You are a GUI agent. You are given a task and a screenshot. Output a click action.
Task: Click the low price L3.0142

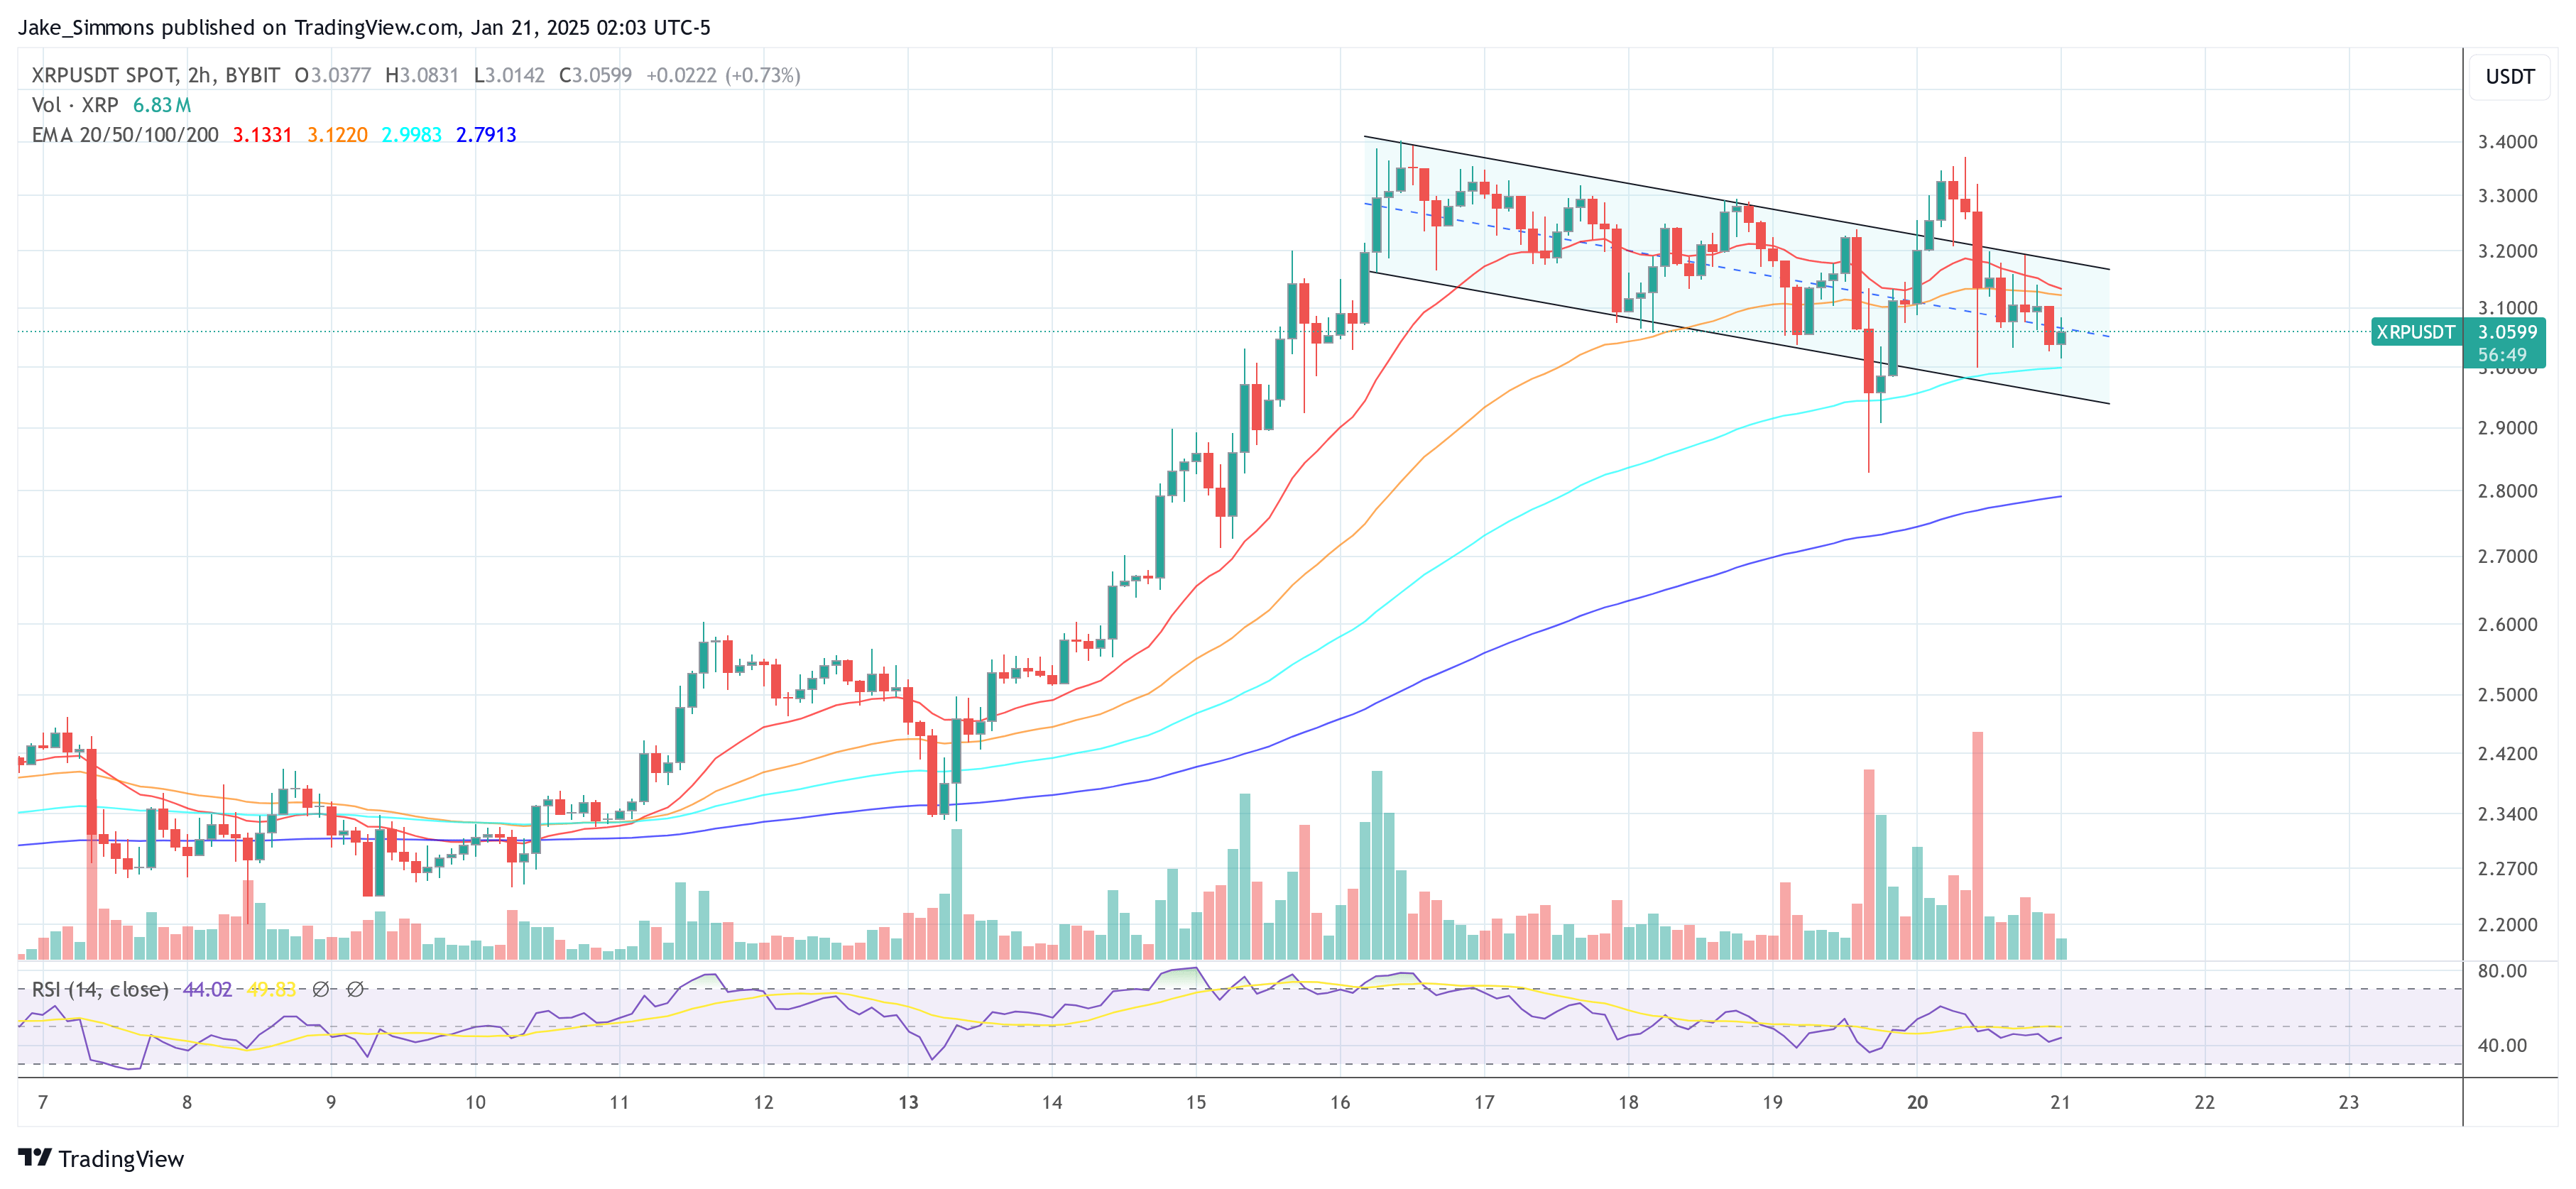509,75
